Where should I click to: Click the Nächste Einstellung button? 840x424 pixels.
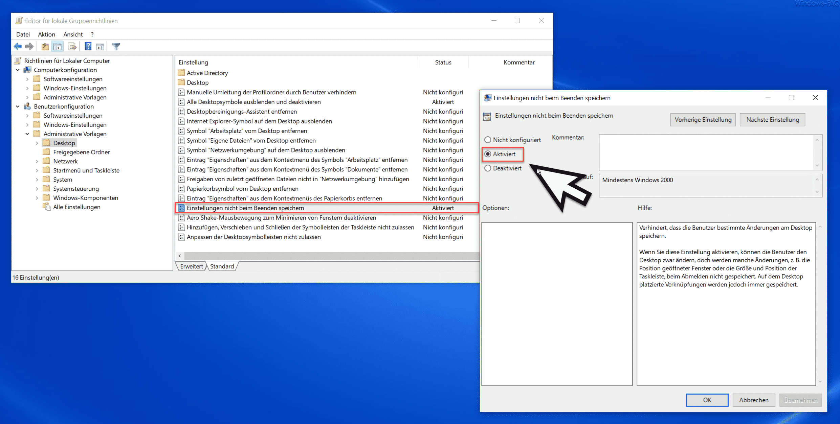tap(773, 120)
